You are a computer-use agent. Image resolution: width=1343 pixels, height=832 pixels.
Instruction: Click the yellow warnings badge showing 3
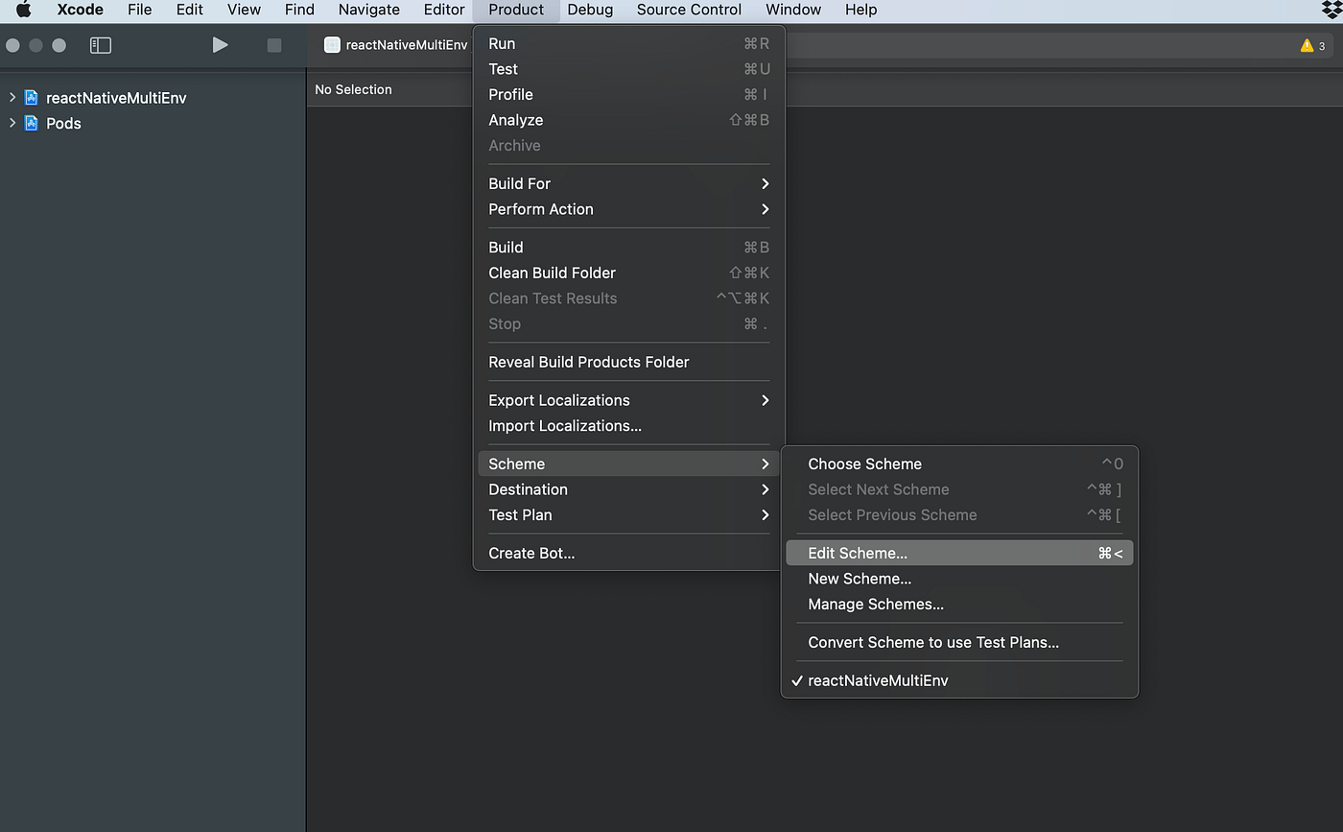[x=1310, y=44]
